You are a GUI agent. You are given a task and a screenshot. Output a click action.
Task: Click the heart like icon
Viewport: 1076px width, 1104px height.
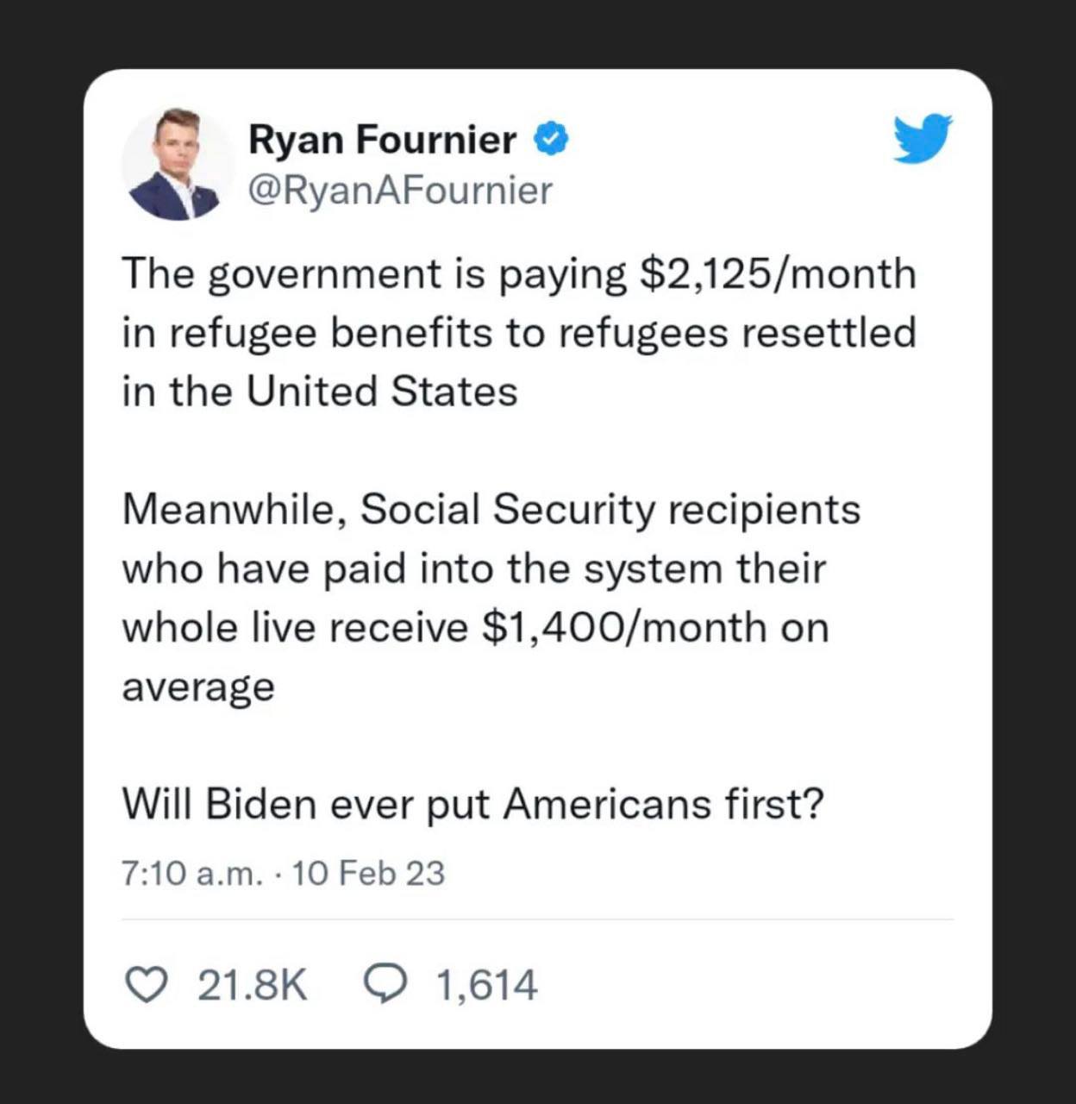[147, 985]
